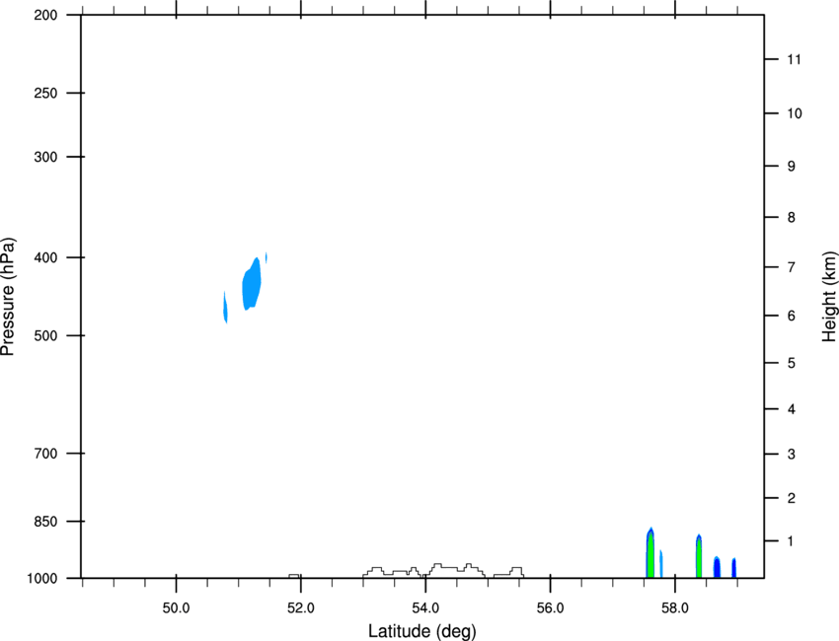
Task: Click the 50.0 latitude tick label
Action: point(176,608)
